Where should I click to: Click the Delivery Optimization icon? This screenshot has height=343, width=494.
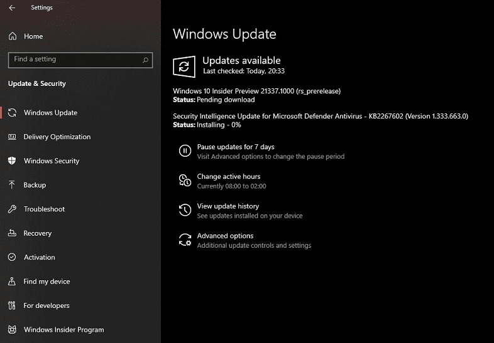(12, 137)
